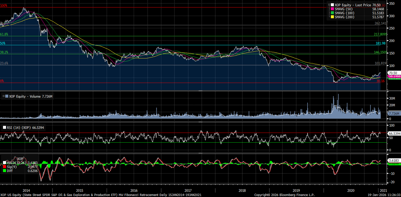Click the blue Volume series swatch
The width and height of the screenshot is (401, 197).
6,96
